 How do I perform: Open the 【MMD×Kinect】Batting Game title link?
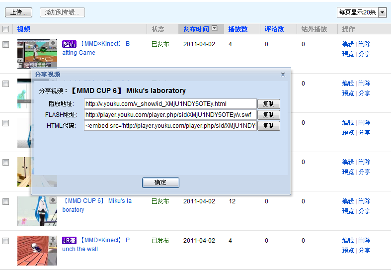click(x=96, y=48)
